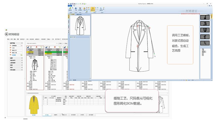The image size is (215, 121).
Task: Open the 样品类型 dropdown menu
Action: point(23,39)
